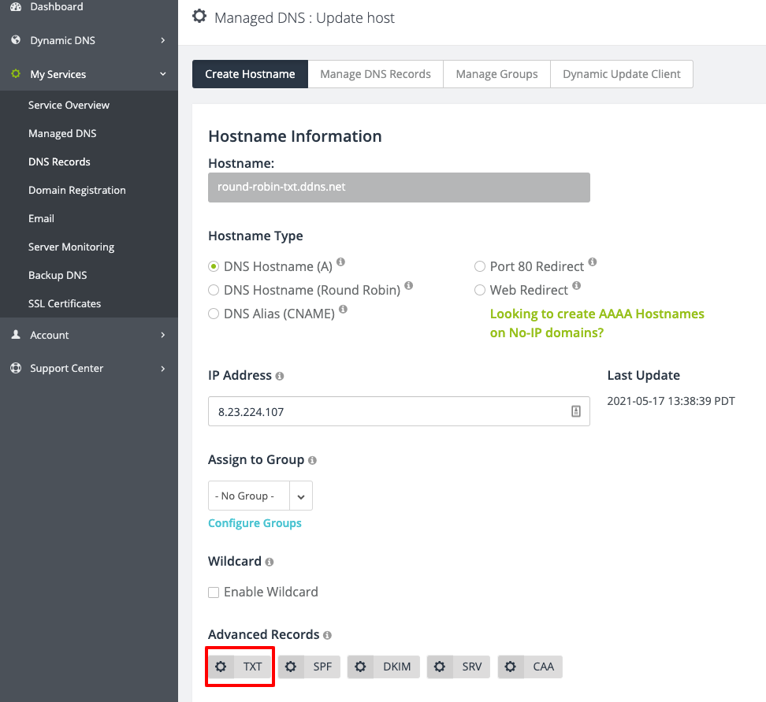Open the SPF advanced record settings
766x702 pixels.
tap(309, 667)
